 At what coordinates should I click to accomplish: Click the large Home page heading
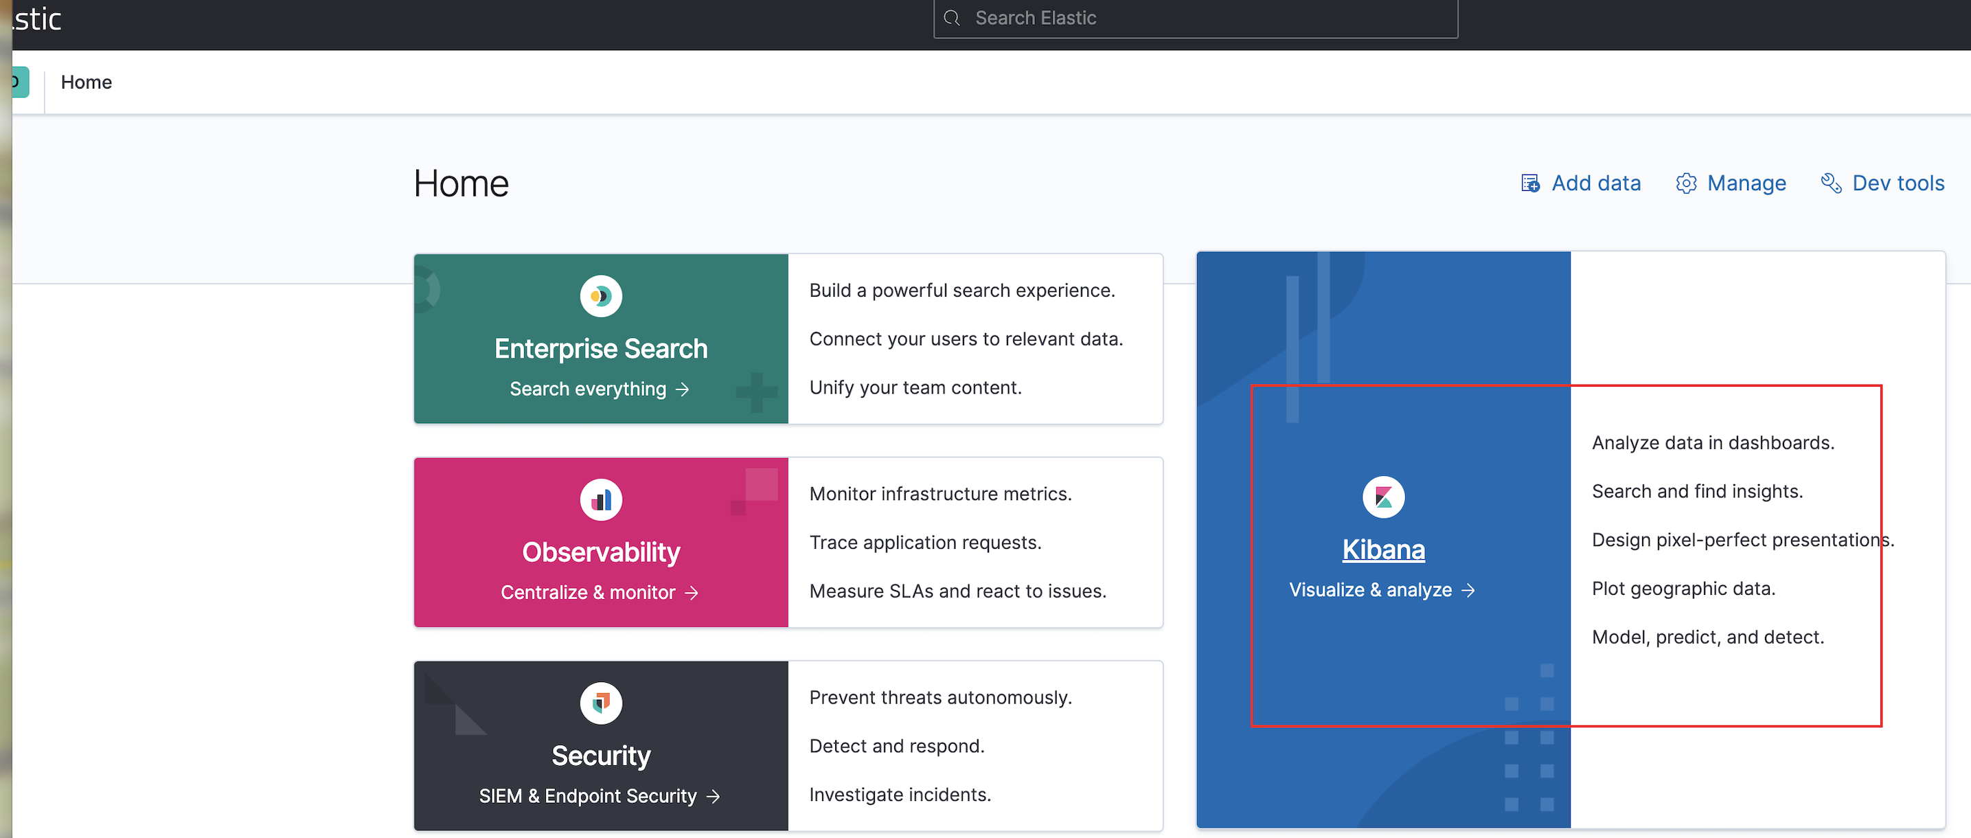click(461, 183)
